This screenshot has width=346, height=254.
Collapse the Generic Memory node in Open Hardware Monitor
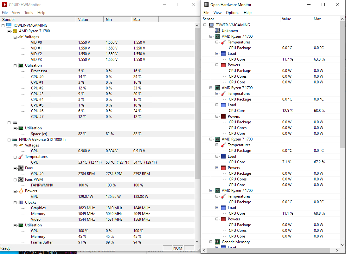point(211,242)
